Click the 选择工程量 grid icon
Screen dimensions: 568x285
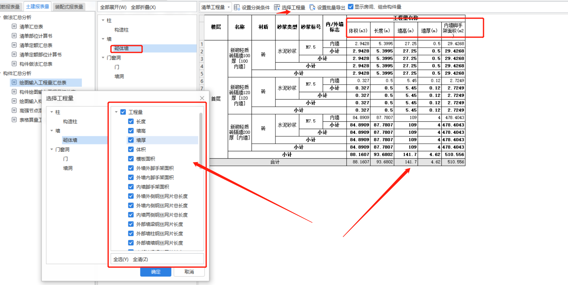click(277, 7)
